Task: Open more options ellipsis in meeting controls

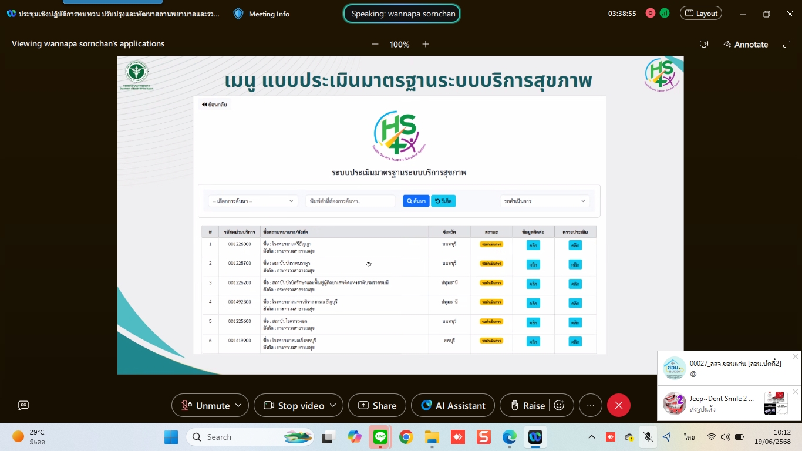Action: 591,405
